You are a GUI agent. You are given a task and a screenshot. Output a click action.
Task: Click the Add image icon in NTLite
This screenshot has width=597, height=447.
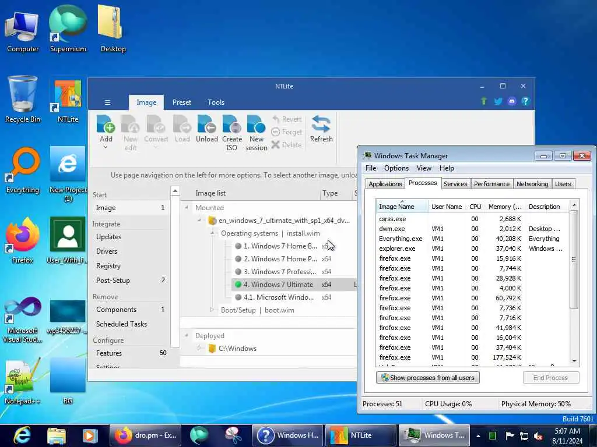point(106,124)
